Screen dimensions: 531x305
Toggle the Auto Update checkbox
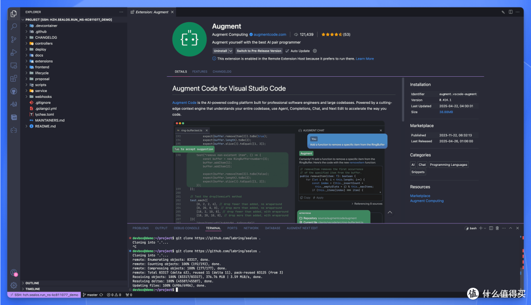point(287,51)
